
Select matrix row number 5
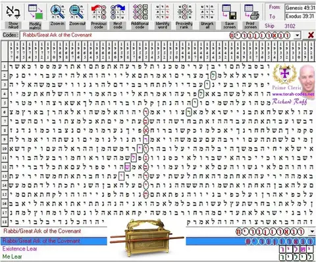(5, 103)
